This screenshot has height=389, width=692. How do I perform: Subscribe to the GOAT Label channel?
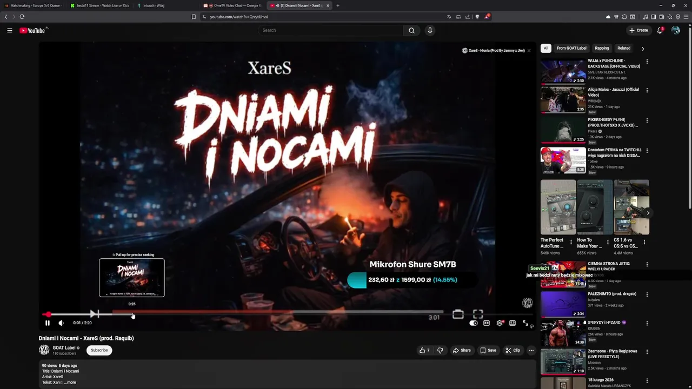click(x=99, y=350)
